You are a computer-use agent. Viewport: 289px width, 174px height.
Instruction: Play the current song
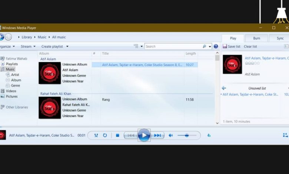[144, 135]
